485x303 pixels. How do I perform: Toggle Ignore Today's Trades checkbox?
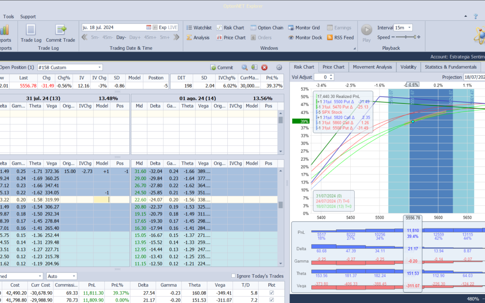[233, 276]
